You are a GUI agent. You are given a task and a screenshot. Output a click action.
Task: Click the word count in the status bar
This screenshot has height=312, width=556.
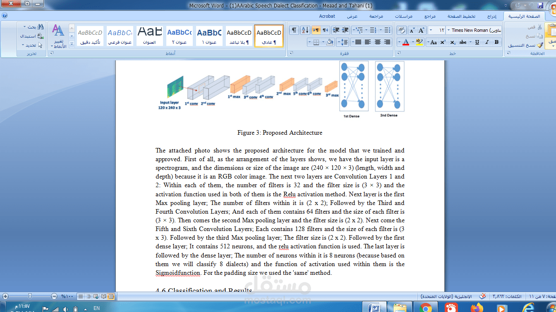click(x=506, y=296)
